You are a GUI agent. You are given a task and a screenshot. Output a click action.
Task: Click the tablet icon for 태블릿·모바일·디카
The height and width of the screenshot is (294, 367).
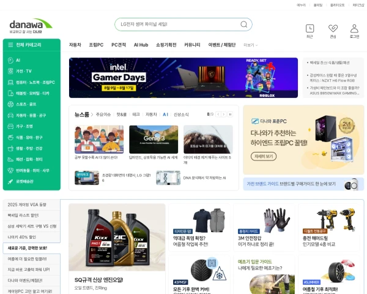pyautogui.click(x=10, y=93)
